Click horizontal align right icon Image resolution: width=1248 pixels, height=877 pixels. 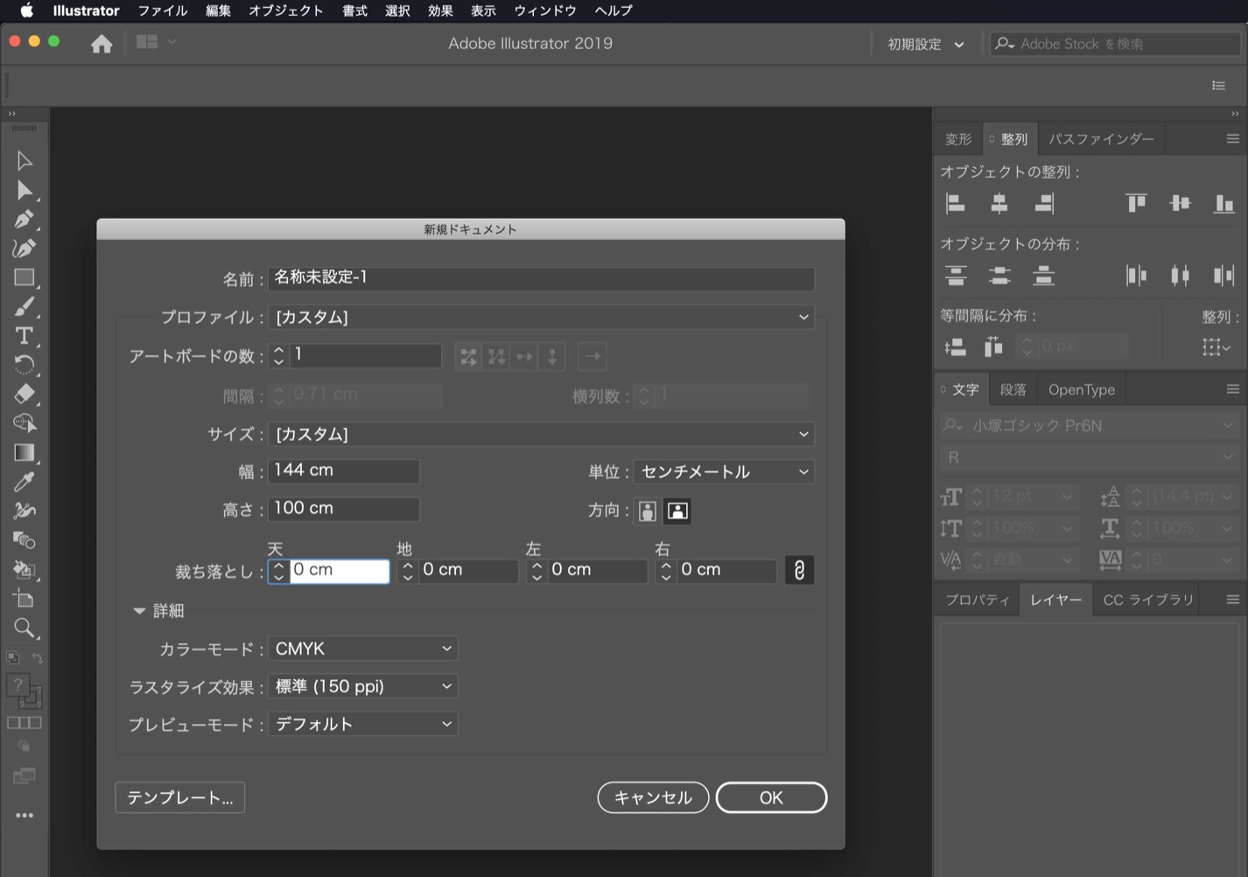point(1043,204)
